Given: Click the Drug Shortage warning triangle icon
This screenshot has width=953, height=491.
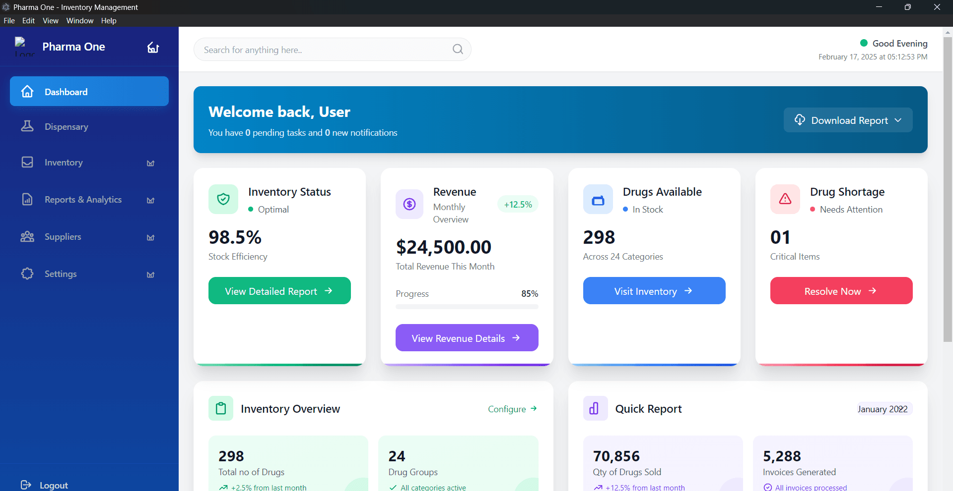Looking at the screenshot, I should (x=785, y=199).
